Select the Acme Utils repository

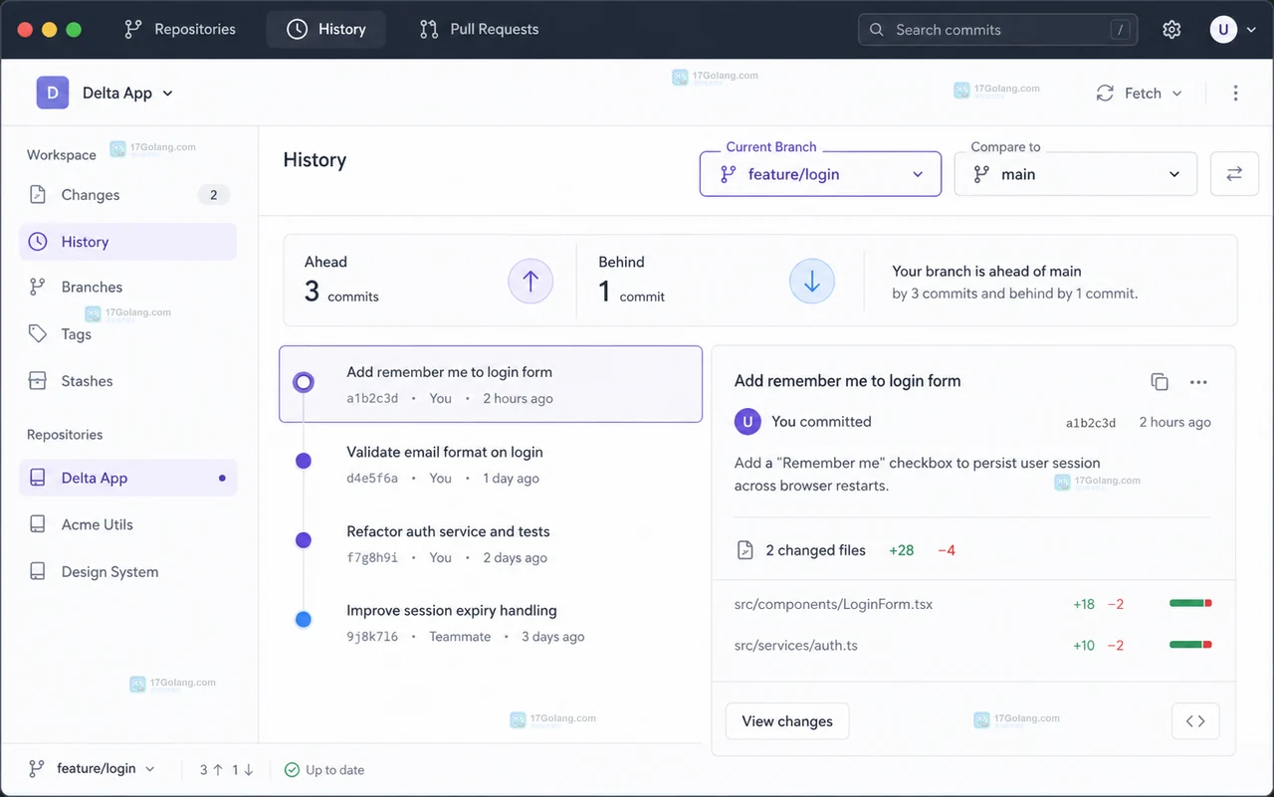click(x=127, y=524)
